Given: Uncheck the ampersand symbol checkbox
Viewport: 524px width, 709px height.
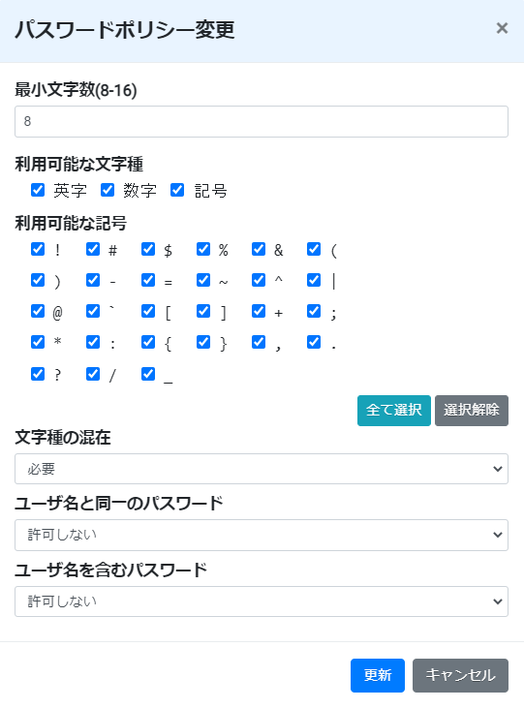Looking at the screenshot, I should pyautogui.click(x=259, y=249).
